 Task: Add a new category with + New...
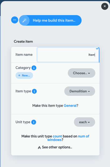click(24, 75)
